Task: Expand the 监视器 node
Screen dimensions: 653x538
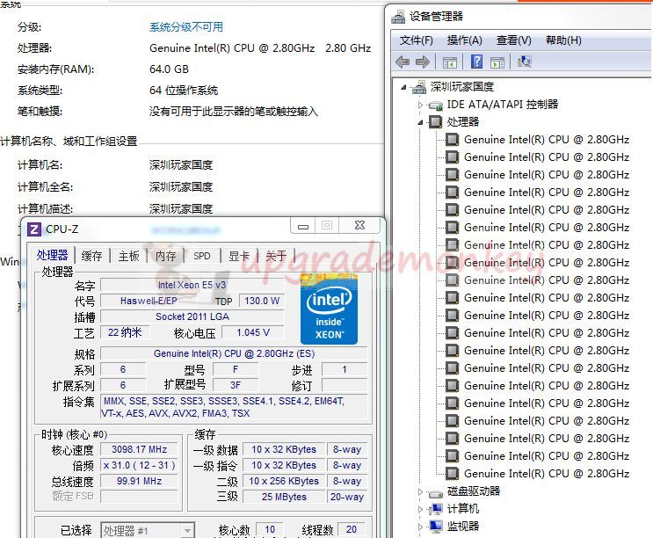Action: 420,527
